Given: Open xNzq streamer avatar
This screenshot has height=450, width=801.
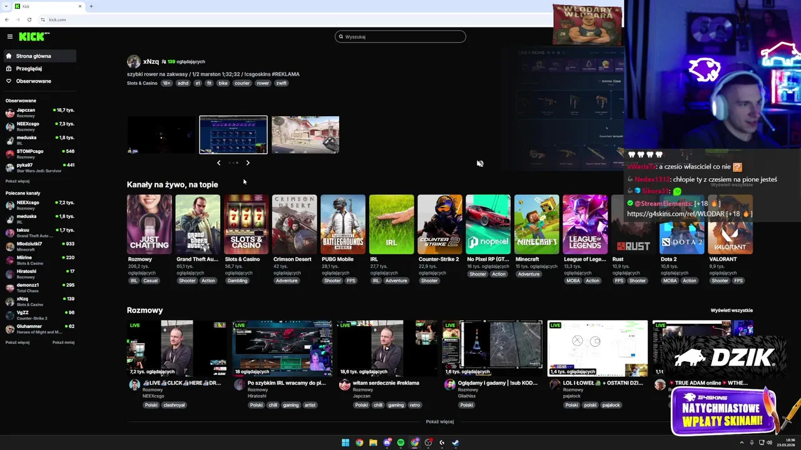Looking at the screenshot, I should 133,61.
